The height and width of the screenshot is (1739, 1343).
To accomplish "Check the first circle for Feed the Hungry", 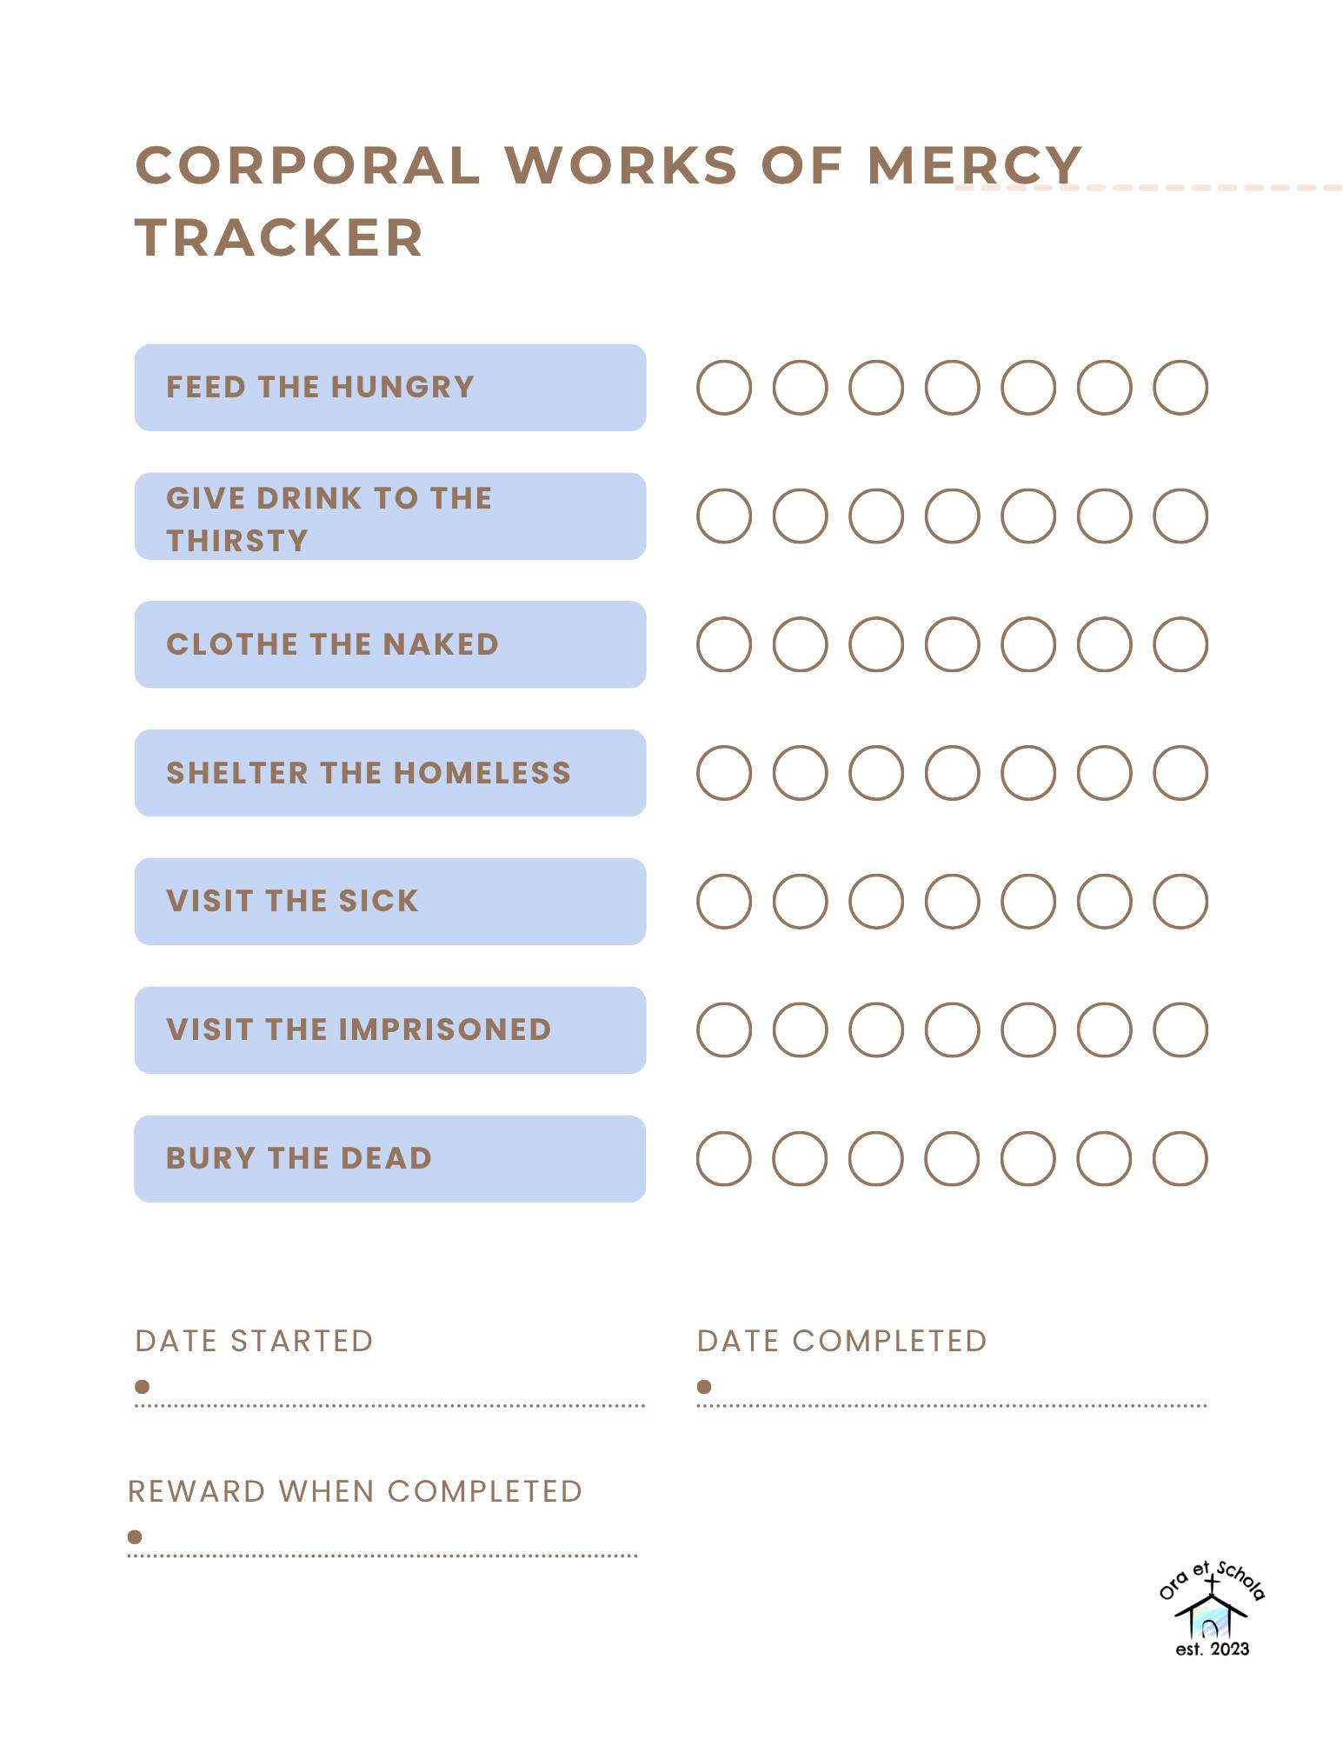I will click(724, 387).
